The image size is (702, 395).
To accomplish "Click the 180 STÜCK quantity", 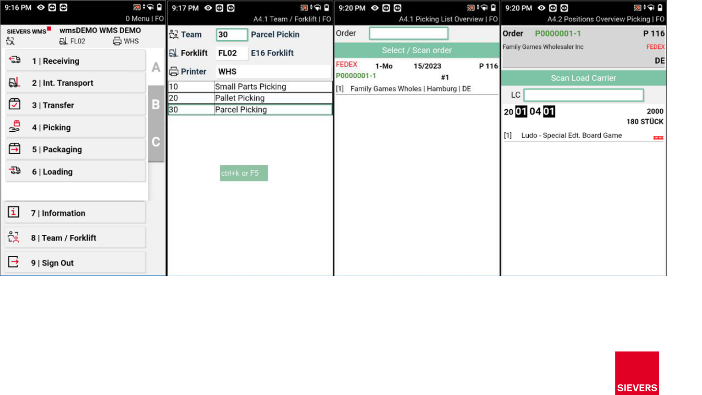I will coord(645,121).
